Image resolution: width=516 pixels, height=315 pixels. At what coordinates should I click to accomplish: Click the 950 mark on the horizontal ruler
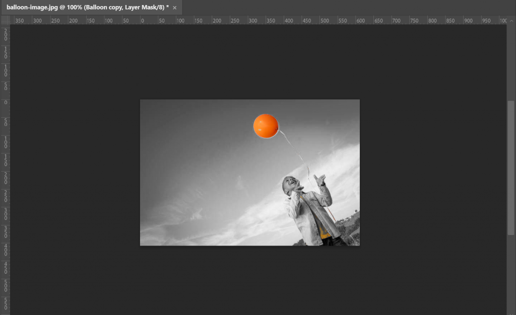pyautogui.click(x=485, y=21)
